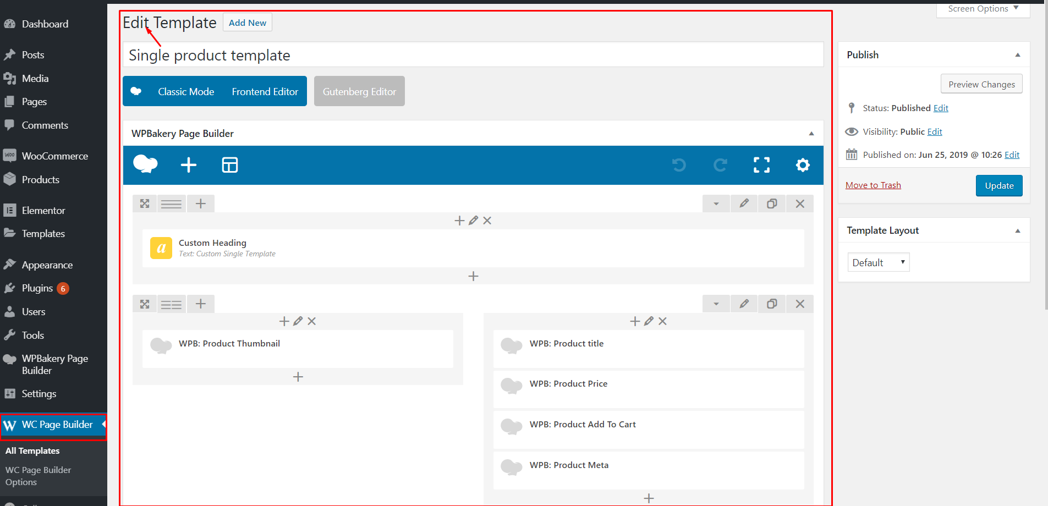Screen dimensions: 1048x506
Task: Click the template title input field
Action: pyautogui.click(x=473, y=55)
